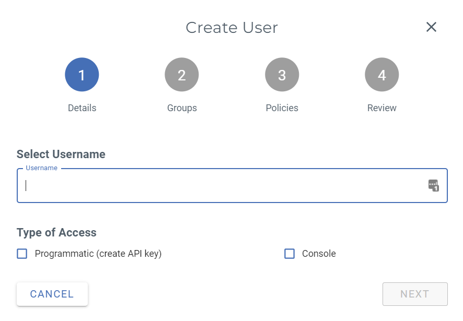Click the Type of Access heading
The image size is (463, 321).
tap(56, 233)
